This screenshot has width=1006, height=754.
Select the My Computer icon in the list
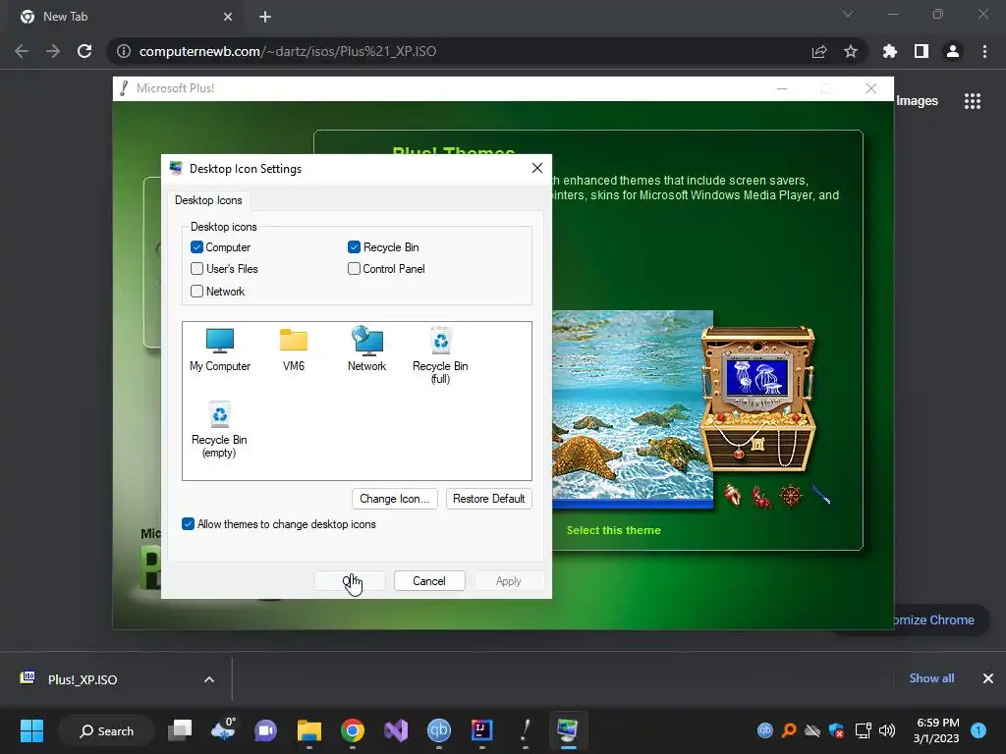tap(219, 349)
